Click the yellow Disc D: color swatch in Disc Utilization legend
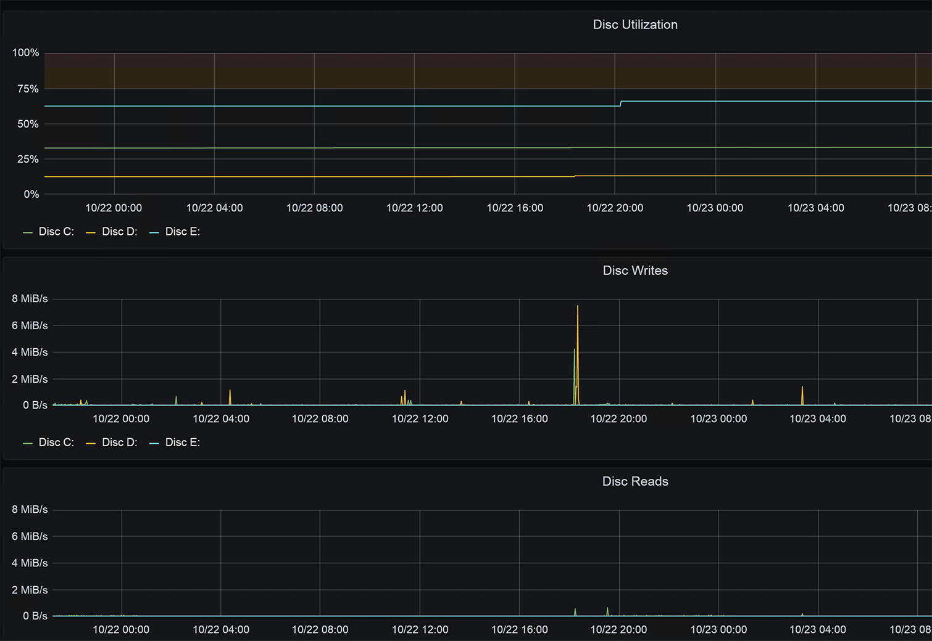932x641 pixels. (x=91, y=232)
